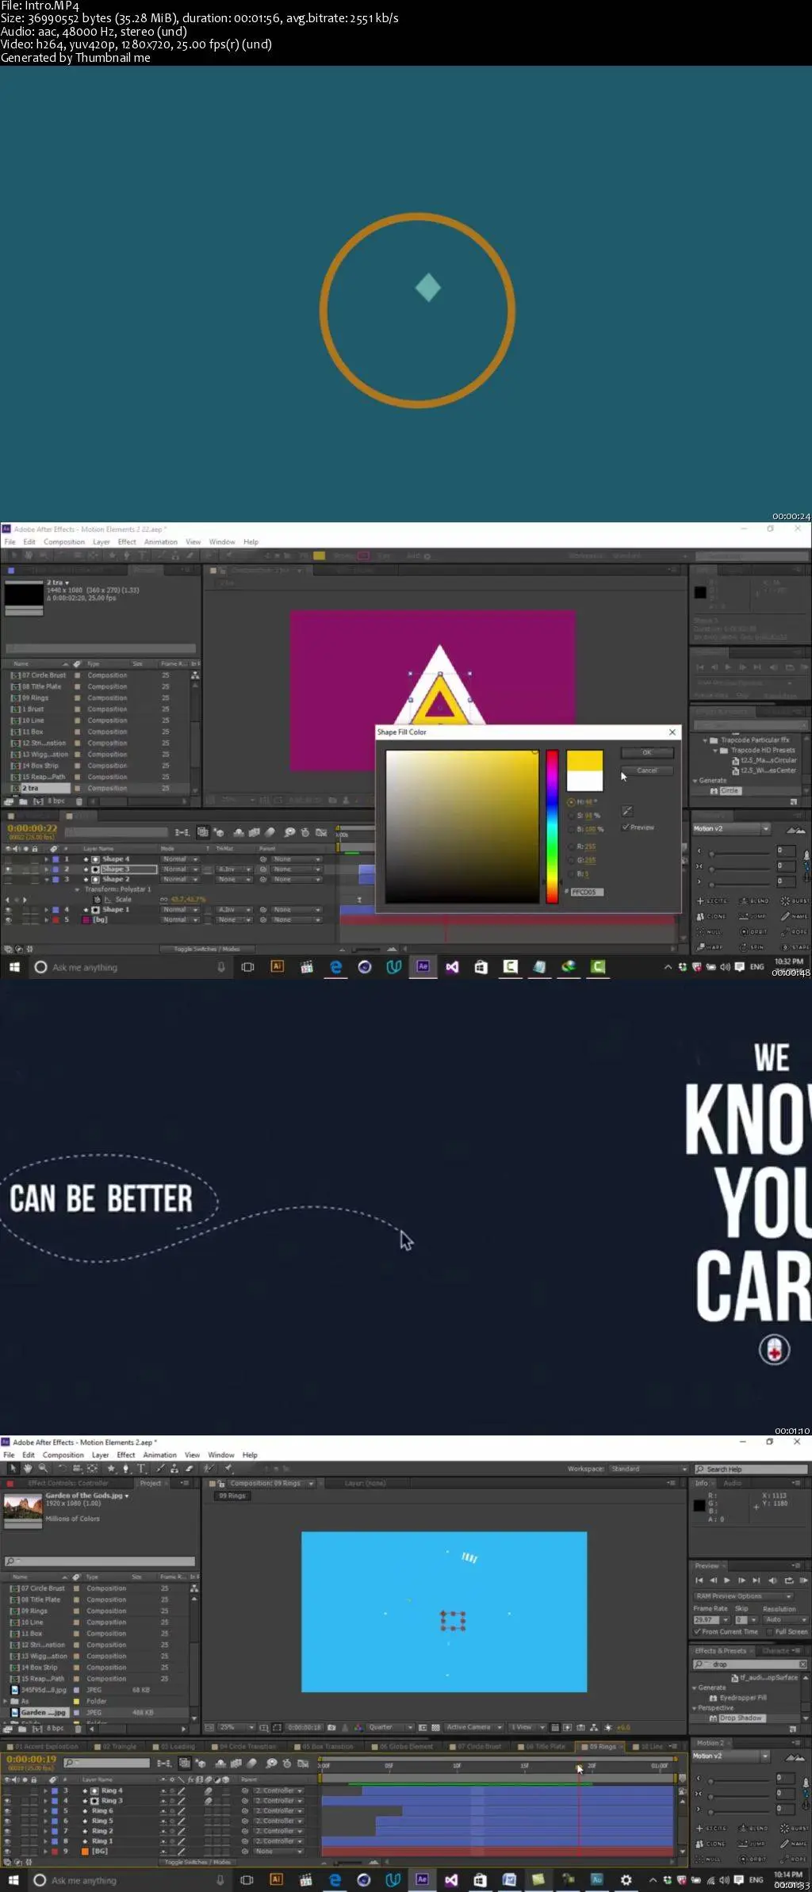Open Visual Studio icon on the 10:32 PM taskbar
812x1892 pixels.
click(452, 966)
